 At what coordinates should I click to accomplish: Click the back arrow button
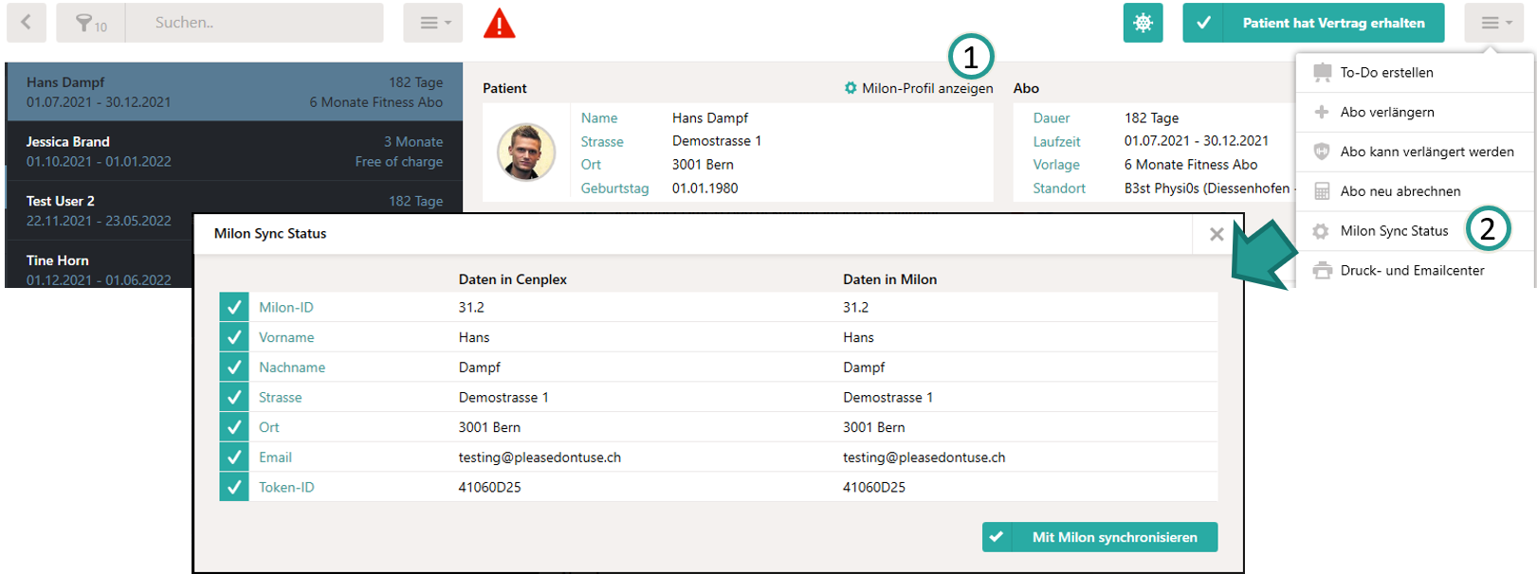pos(27,23)
